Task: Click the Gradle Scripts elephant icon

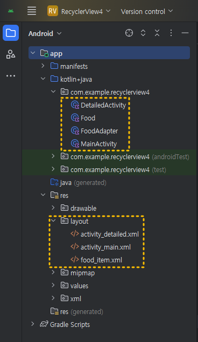Action: point(44,324)
